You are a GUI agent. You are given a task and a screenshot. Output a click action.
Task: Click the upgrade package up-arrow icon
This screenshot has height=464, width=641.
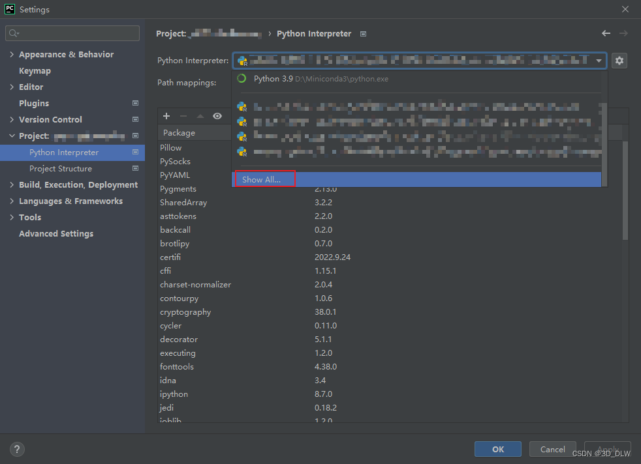tap(200, 116)
